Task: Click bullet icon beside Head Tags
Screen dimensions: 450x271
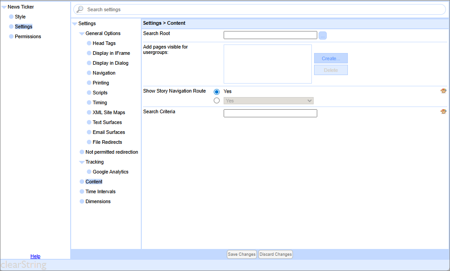Action: [x=89, y=43]
